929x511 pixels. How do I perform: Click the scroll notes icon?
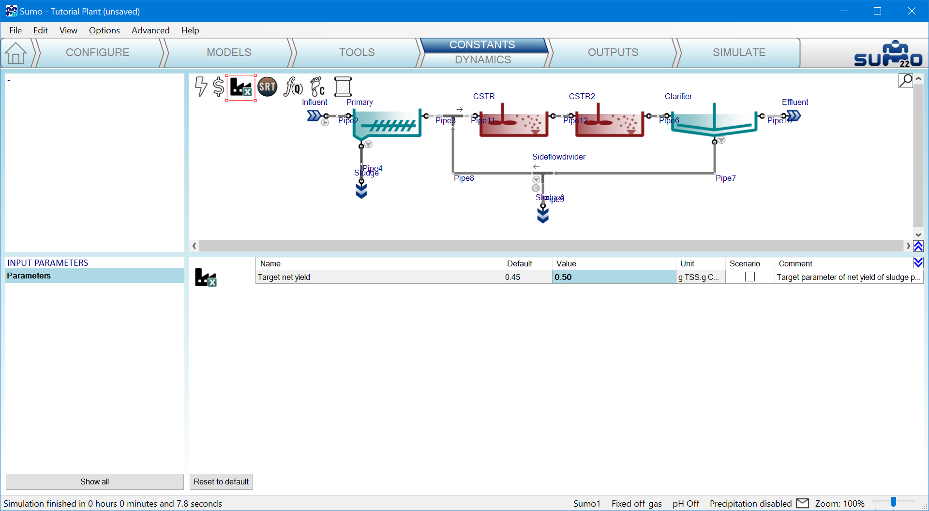click(343, 87)
